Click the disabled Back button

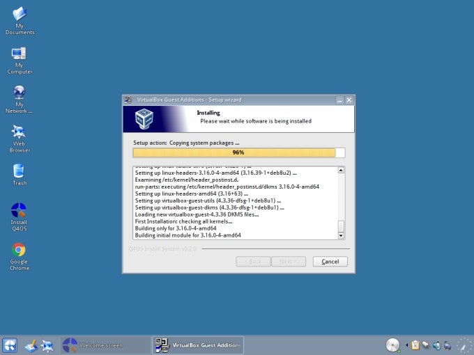(x=253, y=262)
